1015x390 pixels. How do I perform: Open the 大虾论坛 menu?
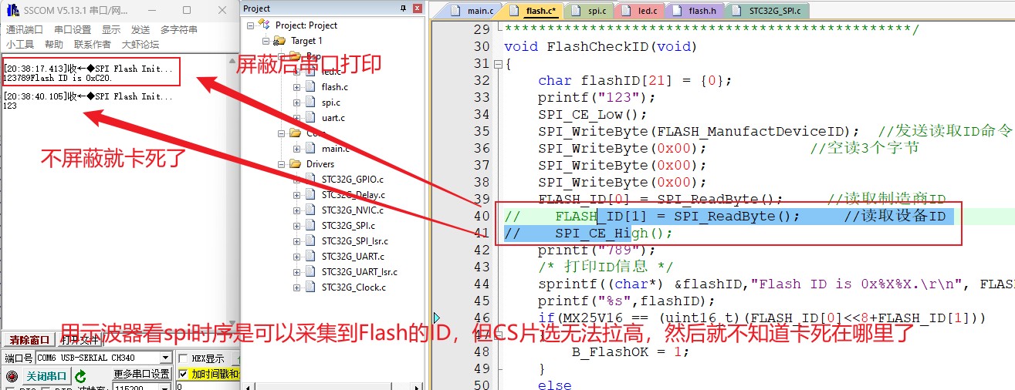(140, 45)
